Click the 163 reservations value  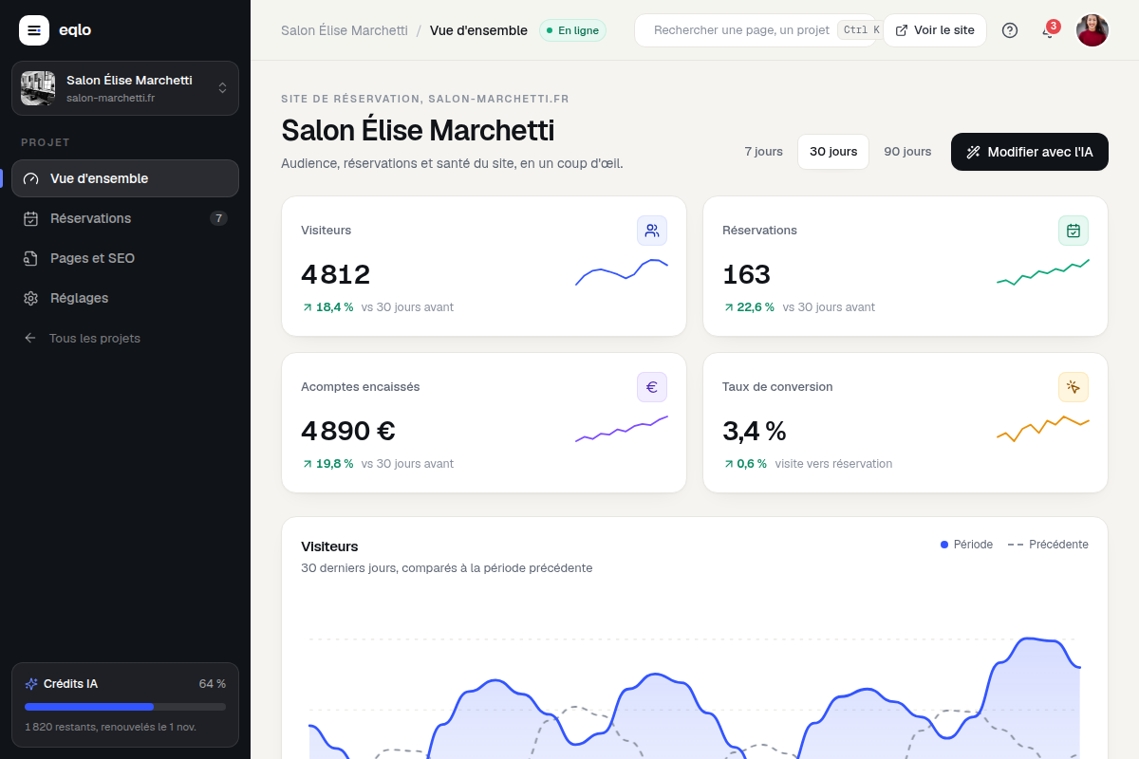746,274
